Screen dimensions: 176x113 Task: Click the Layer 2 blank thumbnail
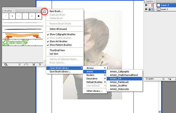tap(158, 5)
